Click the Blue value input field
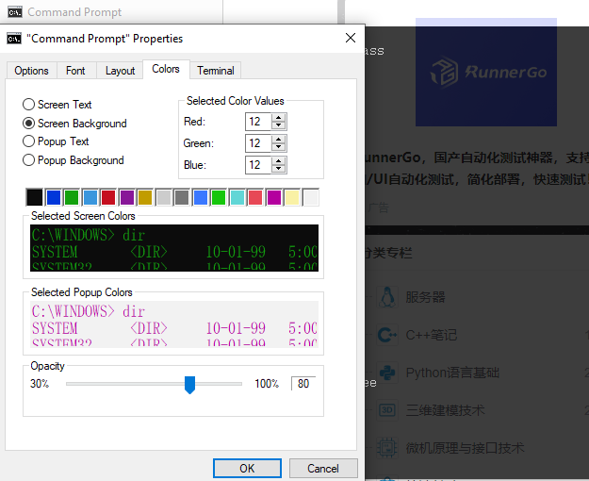Image resolution: width=589 pixels, height=481 pixels. click(x=258, y=165)
